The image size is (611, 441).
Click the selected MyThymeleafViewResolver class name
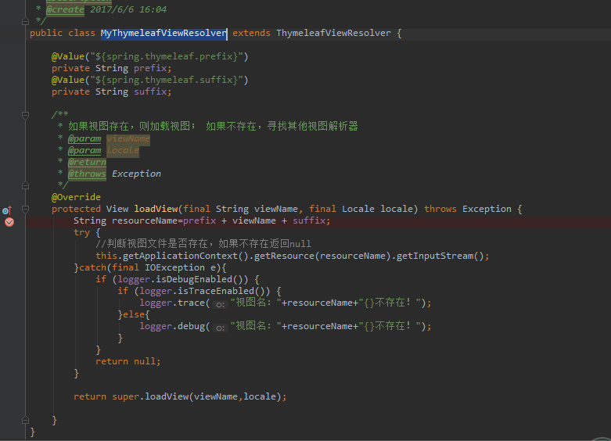click(x=164, y=34)
